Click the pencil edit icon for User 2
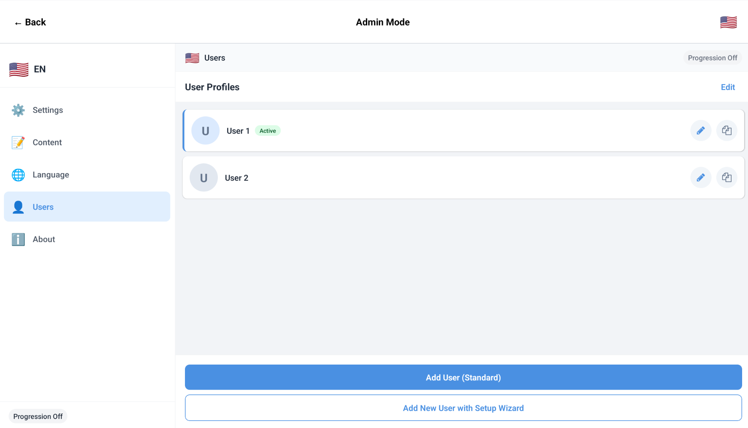This screenshot has width=748, height=428. (701, 177)
